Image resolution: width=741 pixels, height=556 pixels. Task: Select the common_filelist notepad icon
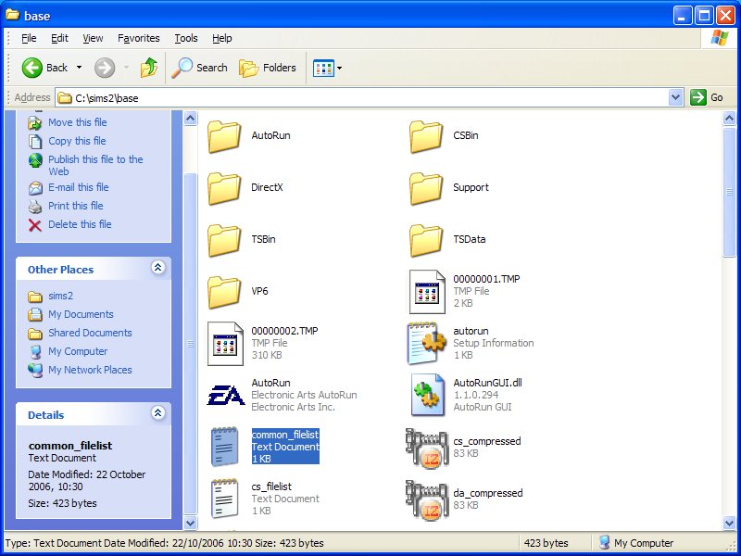pyautogui.click(x=225, y=447)
